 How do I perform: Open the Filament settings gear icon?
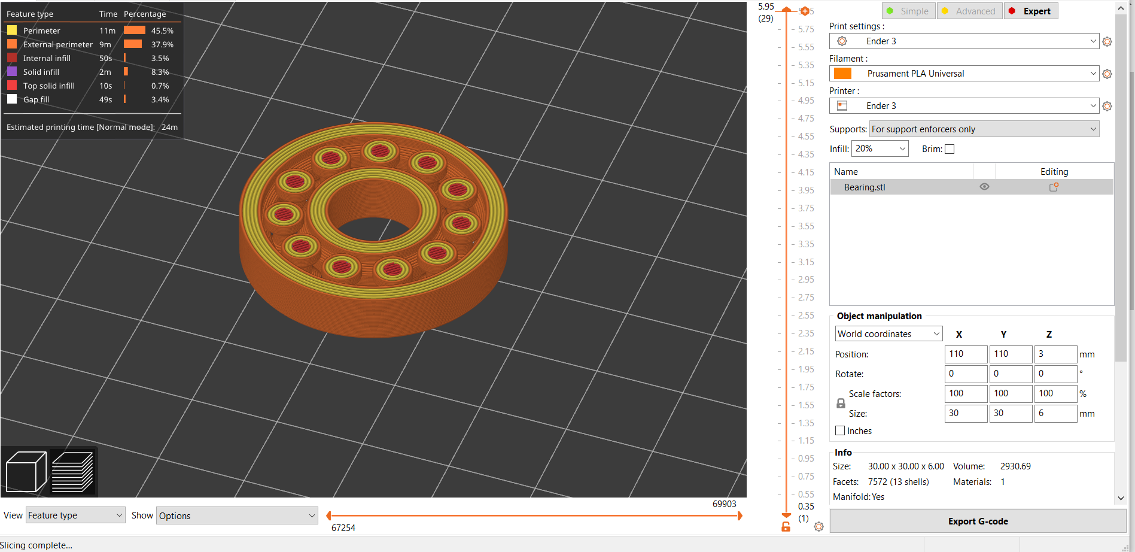tap(1107, 73)
